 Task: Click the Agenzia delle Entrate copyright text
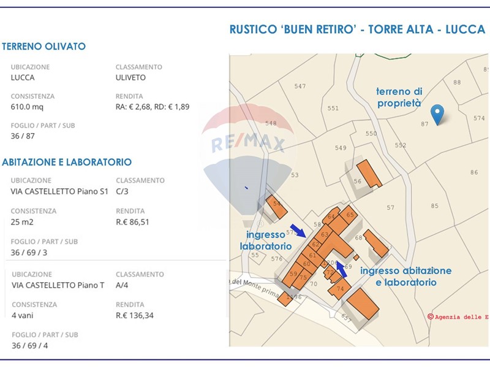click(x=457, y=317)
